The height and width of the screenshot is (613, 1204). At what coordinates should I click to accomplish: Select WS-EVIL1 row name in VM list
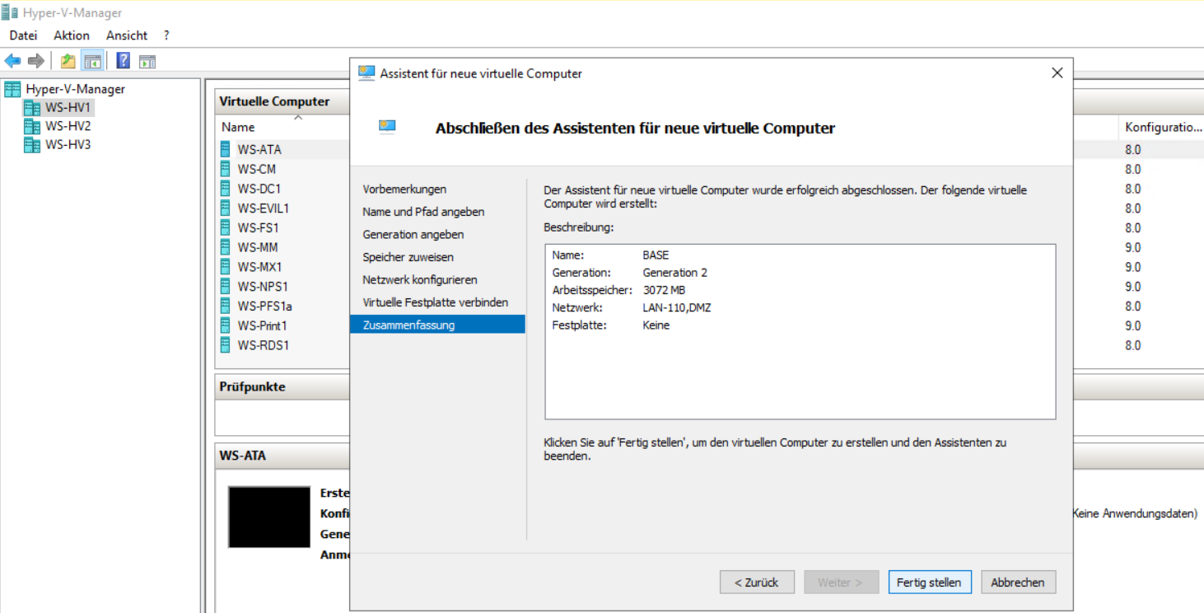click(264, 208)
